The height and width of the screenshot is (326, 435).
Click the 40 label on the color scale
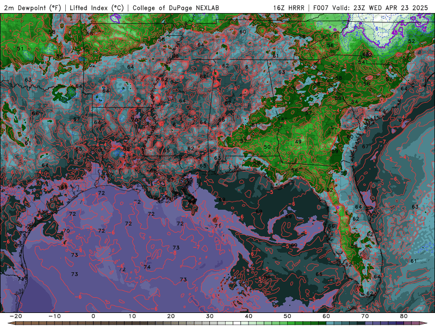[x=248, y=316]
